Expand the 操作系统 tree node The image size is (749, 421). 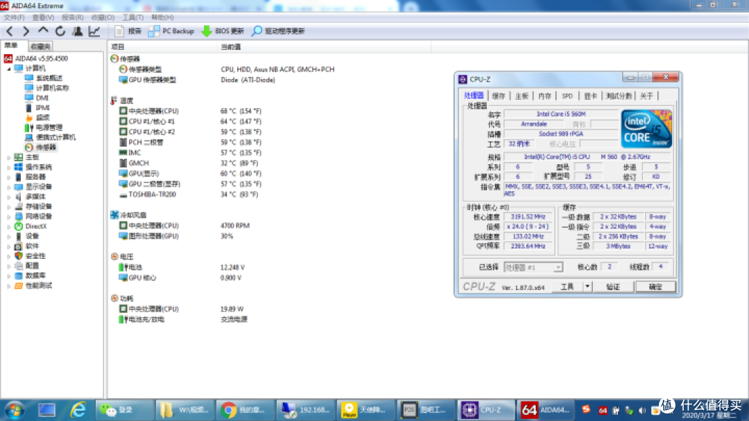[8, 168]
